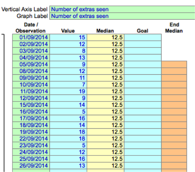The image size is (195, 172).
Task: Click the orange End Median cell for 17/09/2014
Action: (174, 118)
